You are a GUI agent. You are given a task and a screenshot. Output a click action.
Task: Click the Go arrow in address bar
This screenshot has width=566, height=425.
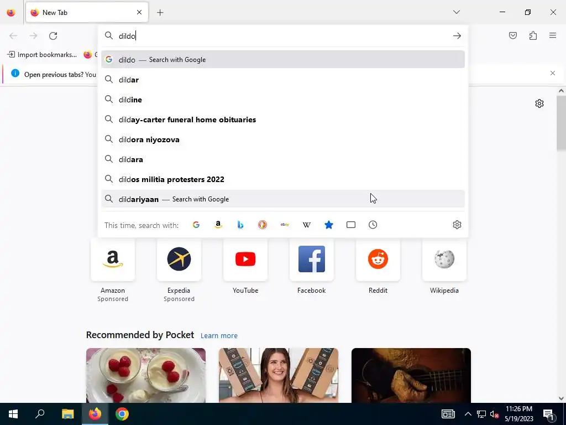457,36
